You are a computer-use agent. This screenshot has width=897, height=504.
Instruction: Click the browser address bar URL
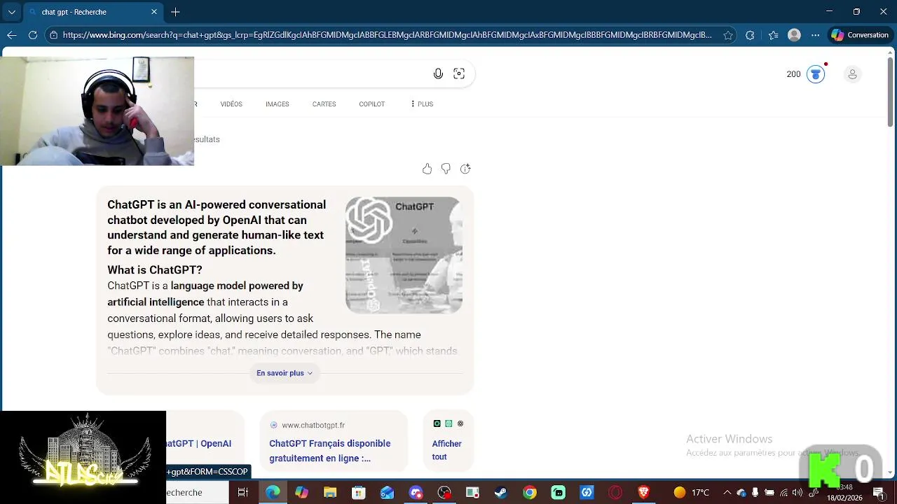click(387, 35)
